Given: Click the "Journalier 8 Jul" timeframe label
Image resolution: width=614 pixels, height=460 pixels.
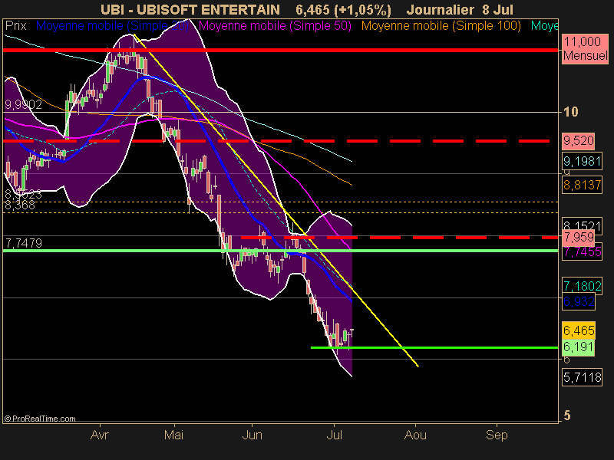Looking at the screenshot, I should tap(460, 9).
